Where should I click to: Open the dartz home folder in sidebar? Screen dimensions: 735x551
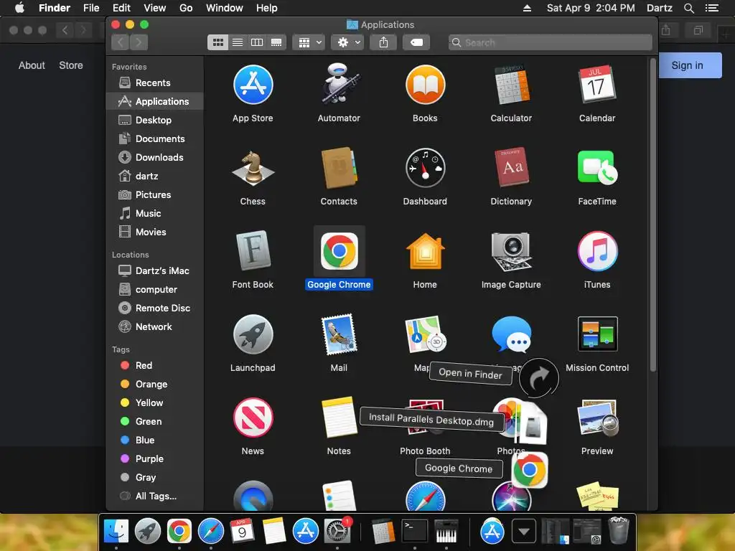[155, 176]
